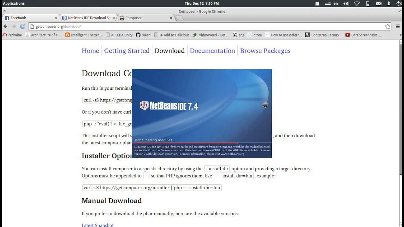Open the 'en' keyboard language indicator
404x227 pixels.
(336, 3)
